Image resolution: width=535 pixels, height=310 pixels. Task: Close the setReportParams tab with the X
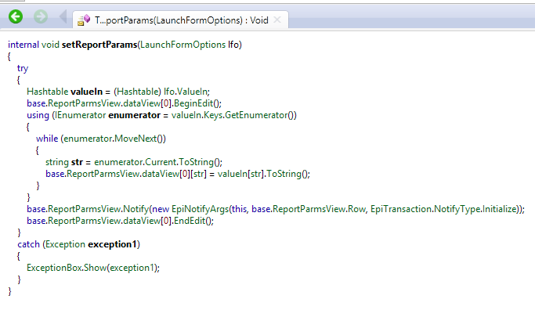[277, 20]
